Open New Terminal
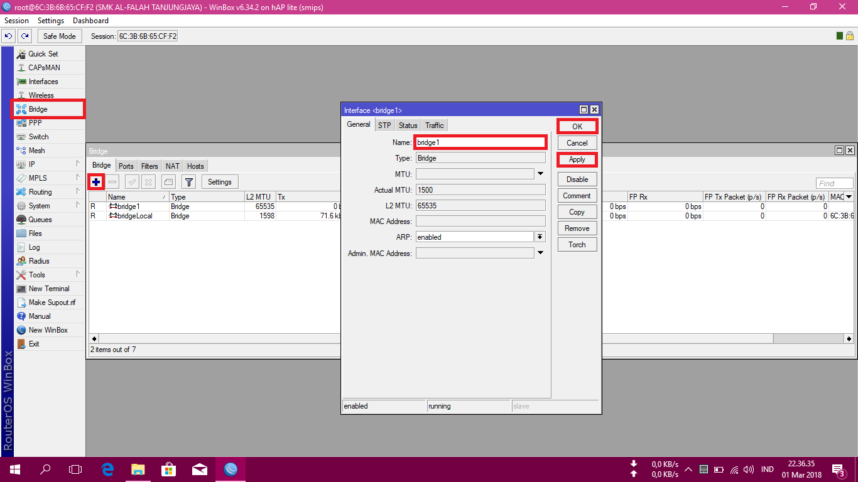858x482 pixels. (x=50, y=289)
